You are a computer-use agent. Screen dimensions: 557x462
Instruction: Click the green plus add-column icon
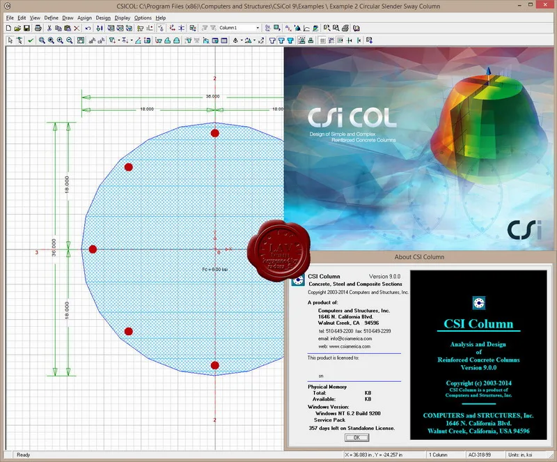(x=276, y=28)
